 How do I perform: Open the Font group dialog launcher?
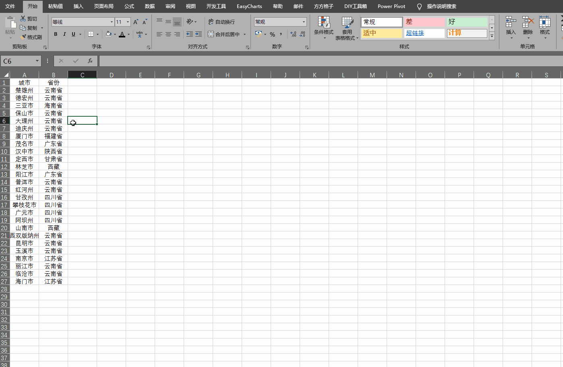tap(149, 47)
